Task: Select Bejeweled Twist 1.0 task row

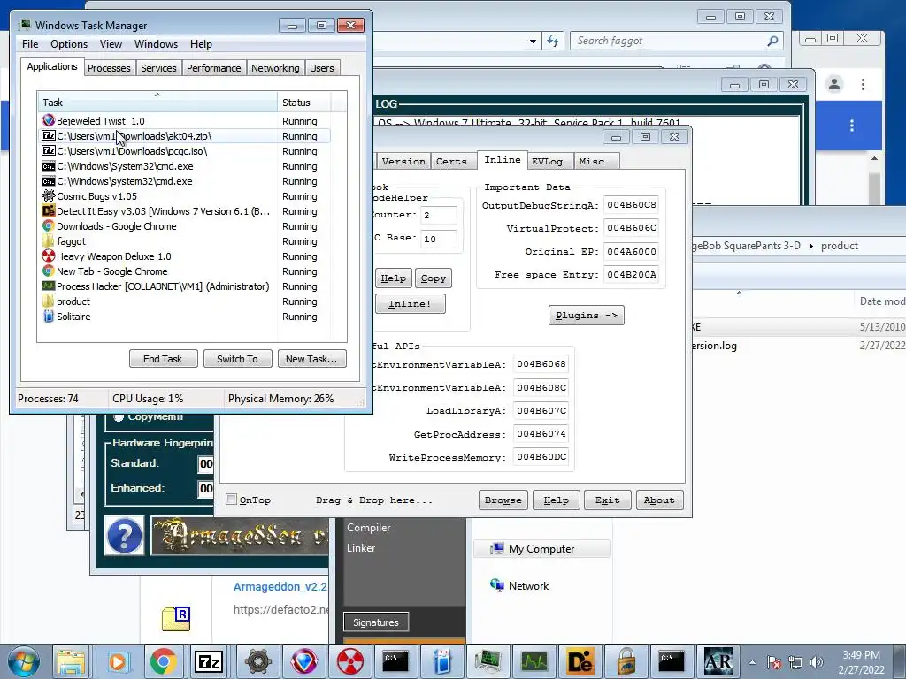Action: (184, 120)
